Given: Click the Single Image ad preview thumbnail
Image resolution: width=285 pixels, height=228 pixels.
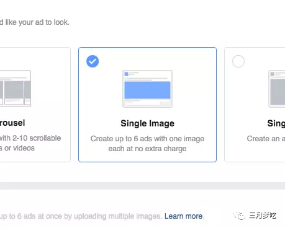Looking at the screenshot, I should [x=147, y=89].
